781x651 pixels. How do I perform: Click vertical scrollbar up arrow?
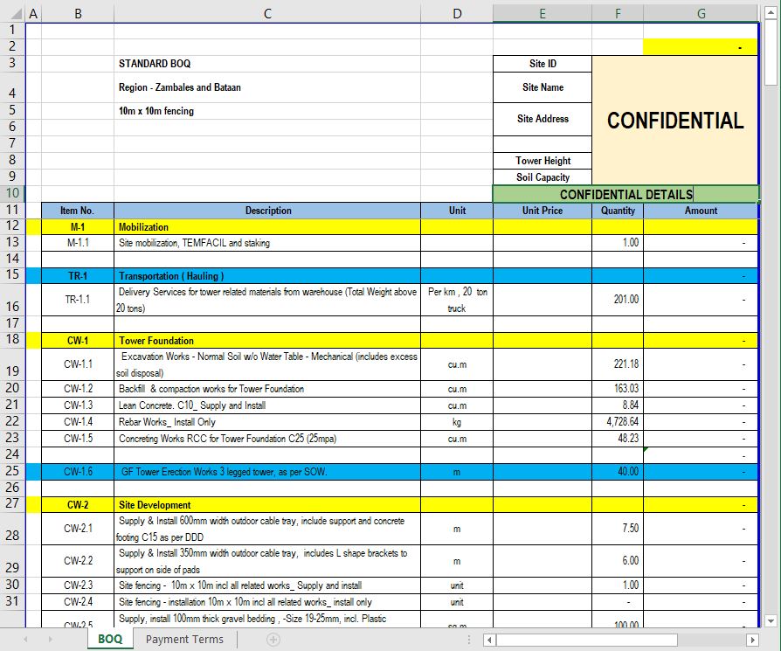click(771, 13)
